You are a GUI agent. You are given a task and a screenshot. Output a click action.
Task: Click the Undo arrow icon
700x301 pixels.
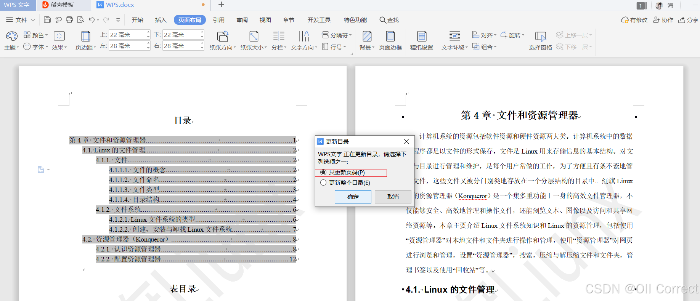point(92,20)
